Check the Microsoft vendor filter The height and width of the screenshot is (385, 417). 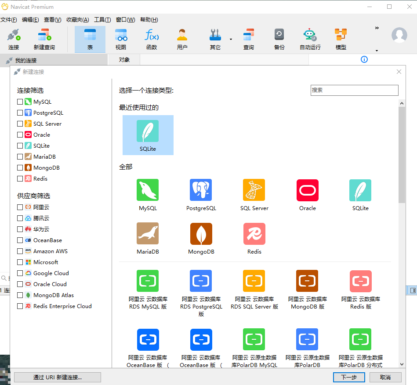click(20, 262)
